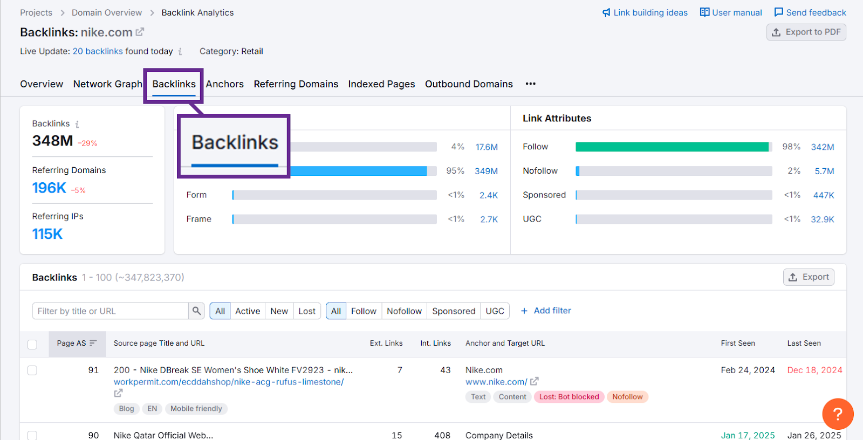Click 196K referring domains value
This screenshot has height=440, width=863.
49,188
